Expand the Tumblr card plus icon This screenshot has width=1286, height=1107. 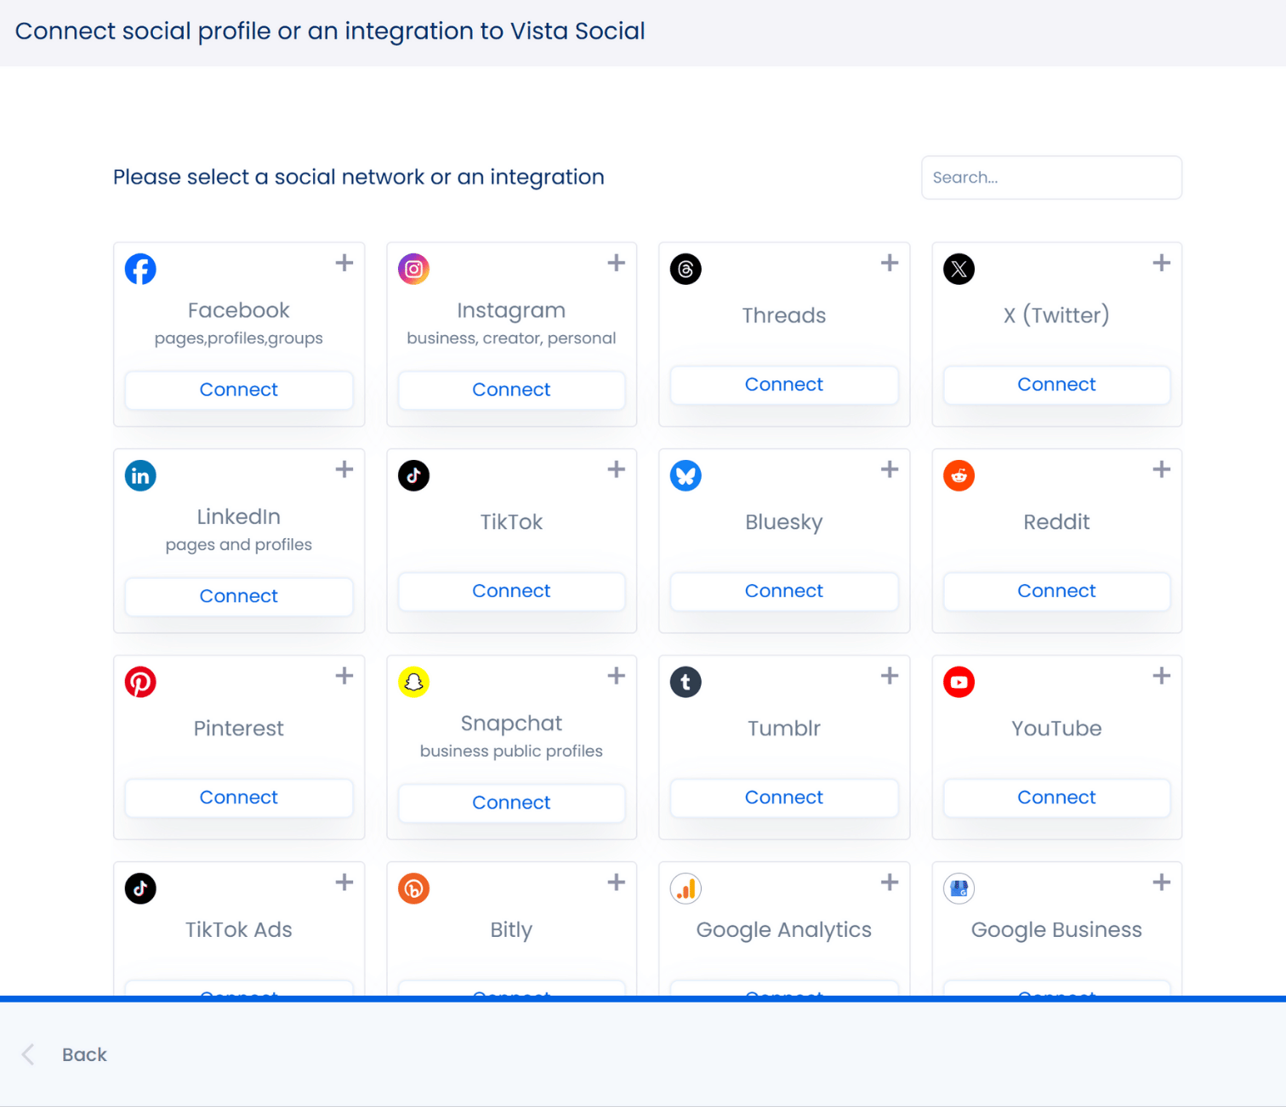889,676
